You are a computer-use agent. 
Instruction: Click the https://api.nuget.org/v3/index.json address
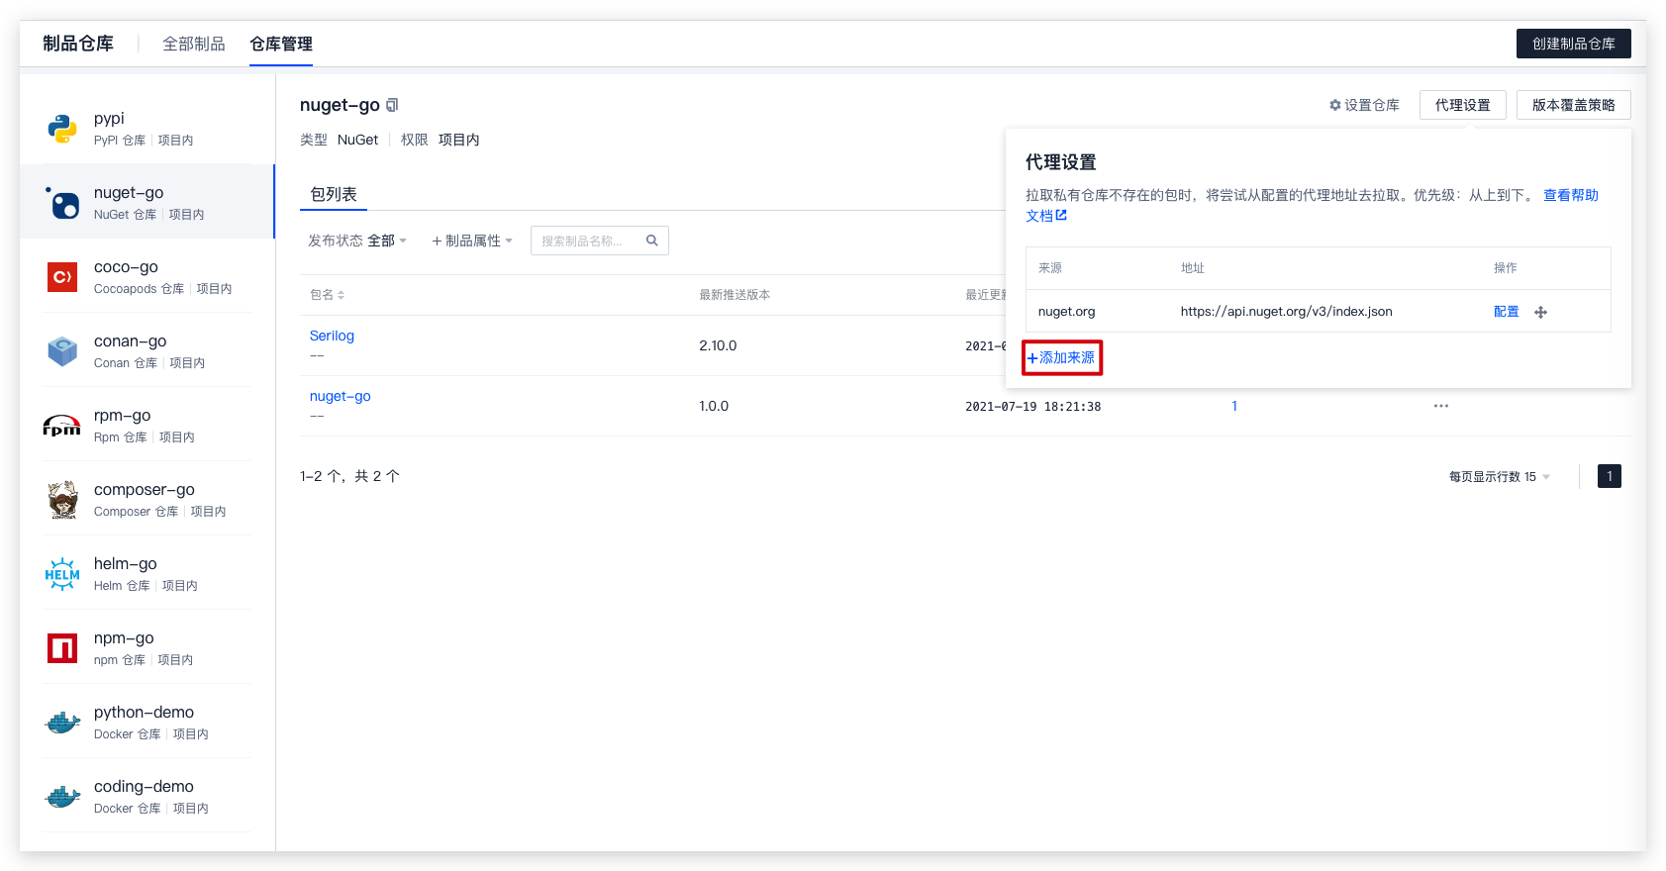point(1286,312)
